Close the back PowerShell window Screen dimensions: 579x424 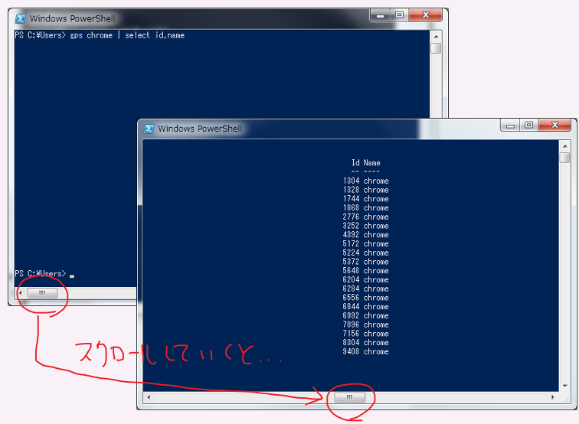pos(425,15)
